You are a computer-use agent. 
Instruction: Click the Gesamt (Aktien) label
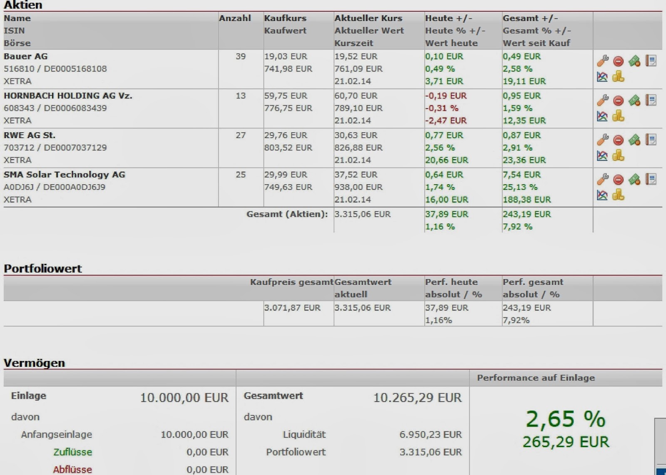[x=287, y=214]
